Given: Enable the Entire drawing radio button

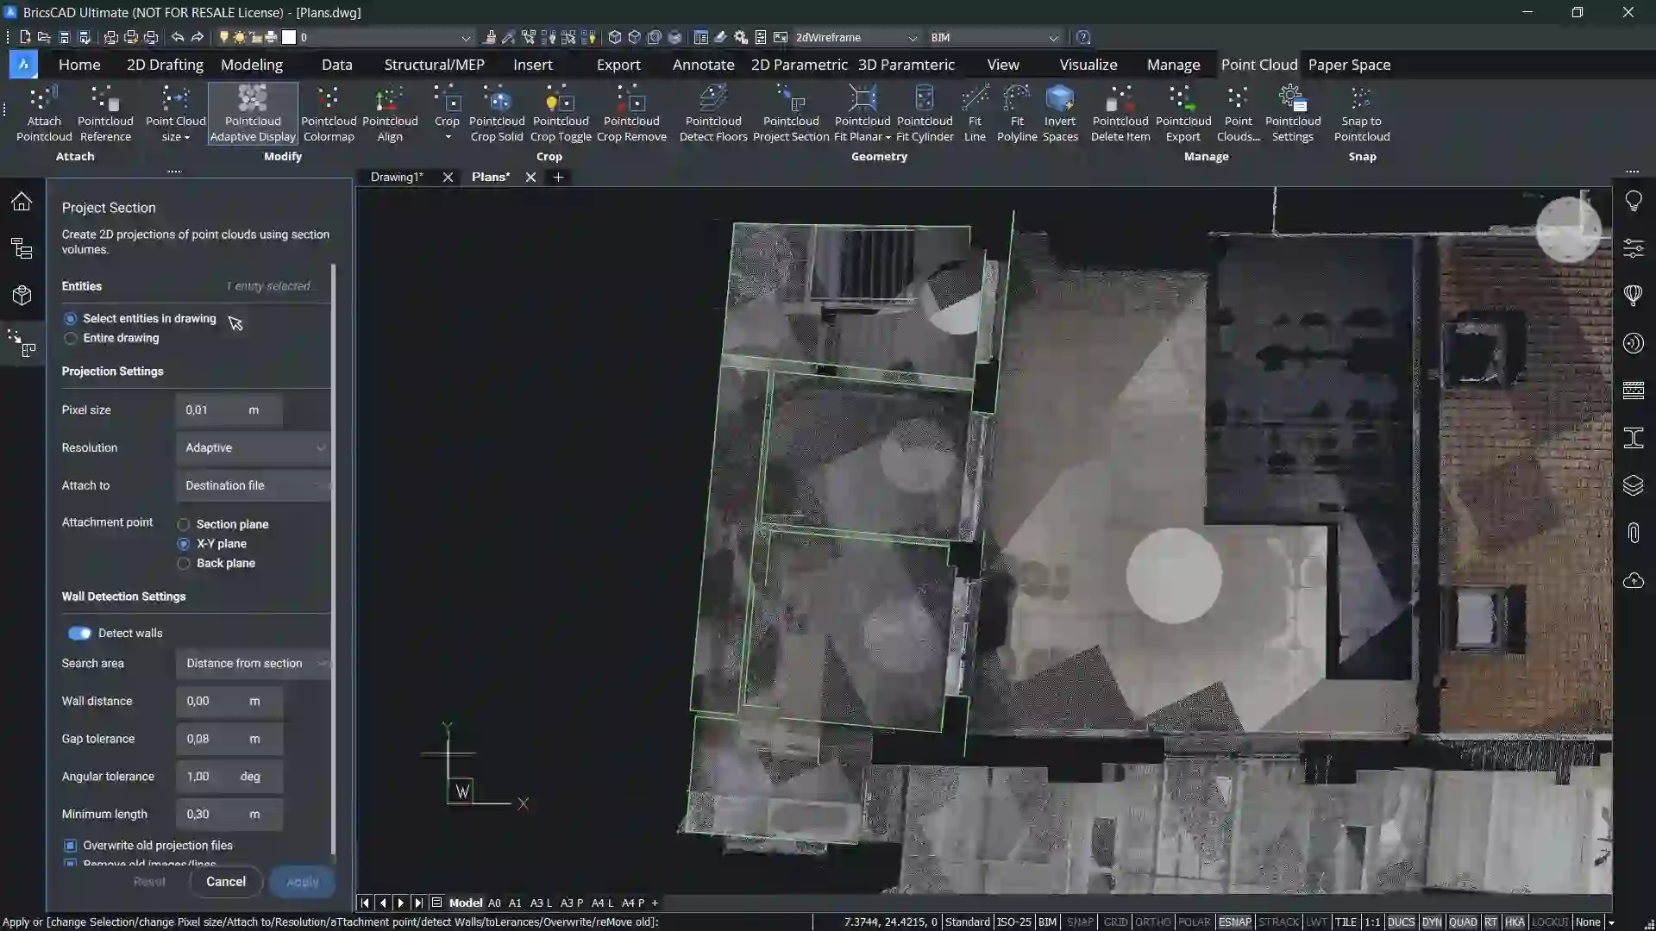Looking at the screenshot, I should point(71,338).
